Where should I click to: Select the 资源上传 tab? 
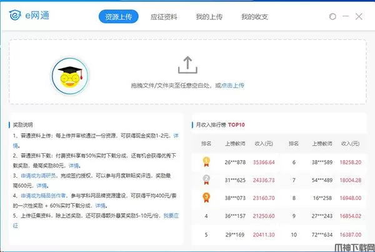click(118, 17)
